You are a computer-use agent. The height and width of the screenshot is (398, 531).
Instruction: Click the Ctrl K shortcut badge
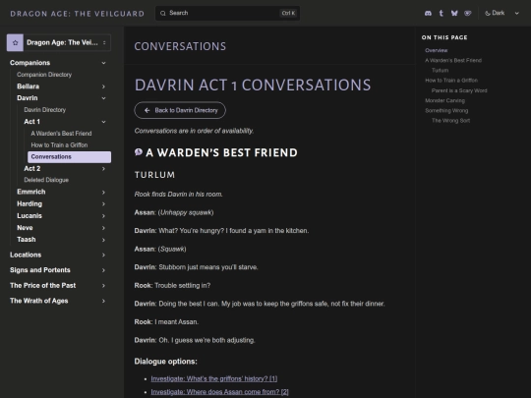point(288,13)
